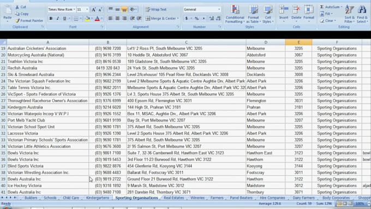Switch to the Builders sheet tab
Viewport: 371px width, 209px height.
(x=31, y=198)
